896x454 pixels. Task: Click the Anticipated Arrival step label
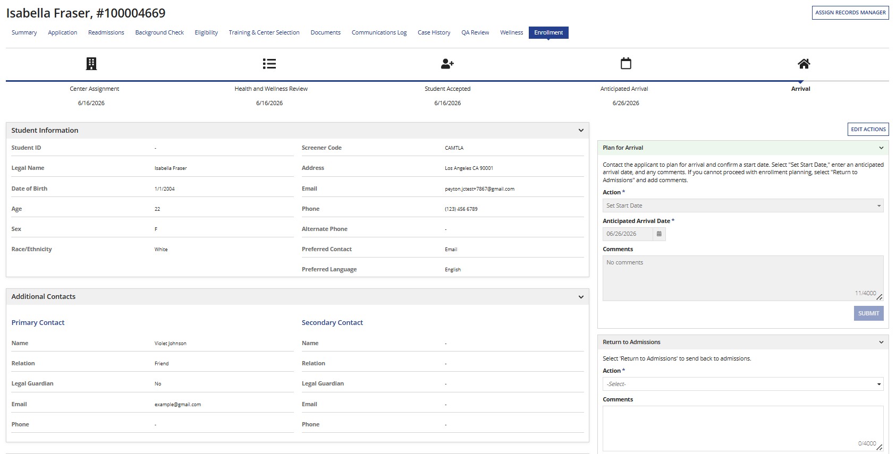tap(624, 89)
